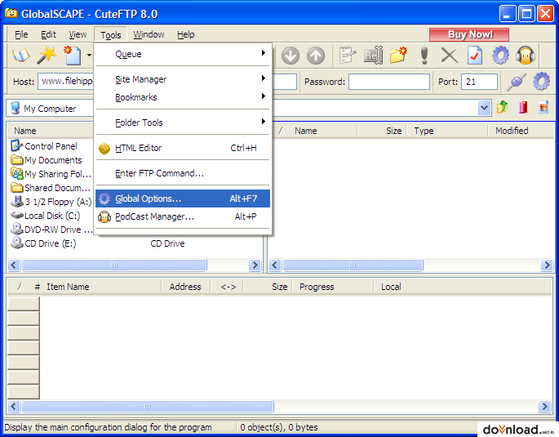Click the queue pane horizontal scrollbar thumb
The width and height of the screenshot is (559, 437).
[x=148, y=406]
